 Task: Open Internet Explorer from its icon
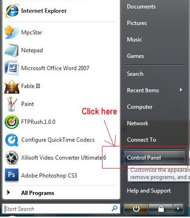click(12, 11)
